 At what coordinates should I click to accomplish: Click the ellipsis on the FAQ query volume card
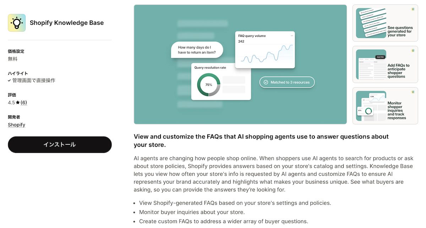292,36
